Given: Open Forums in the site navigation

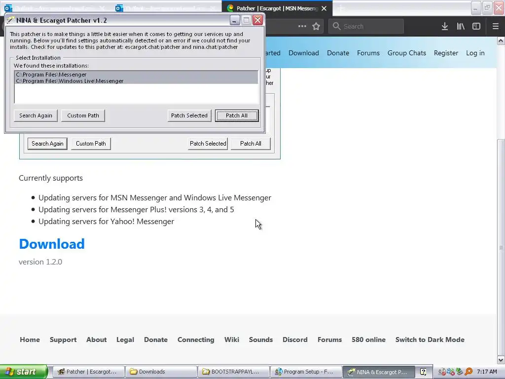Looking at the screenshot, I should click(368, 53).
